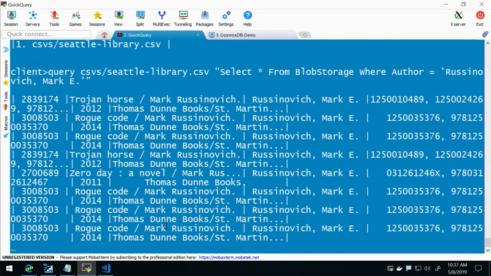Open the Session toolbar button
491x276 pixels.
11,19
